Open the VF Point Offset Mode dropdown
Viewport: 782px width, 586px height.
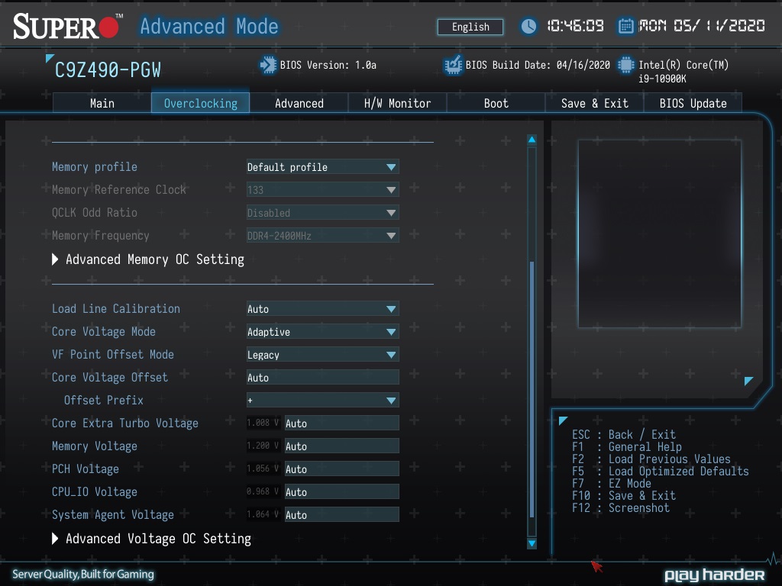coord(322,355)
